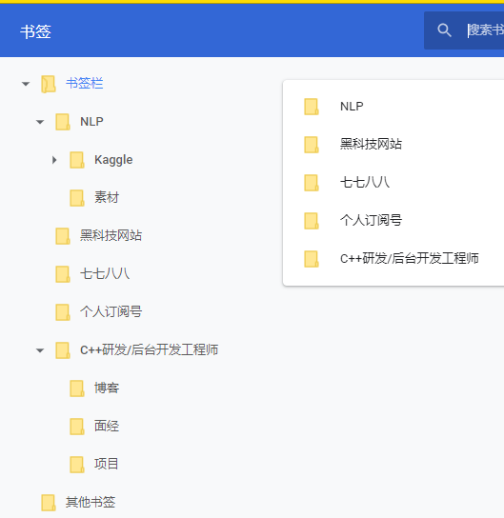Click the 个人订阅号 folder icon in the list card
This screenshot has width=504, height=518.
pyautogui.click(x=312, y=221)
